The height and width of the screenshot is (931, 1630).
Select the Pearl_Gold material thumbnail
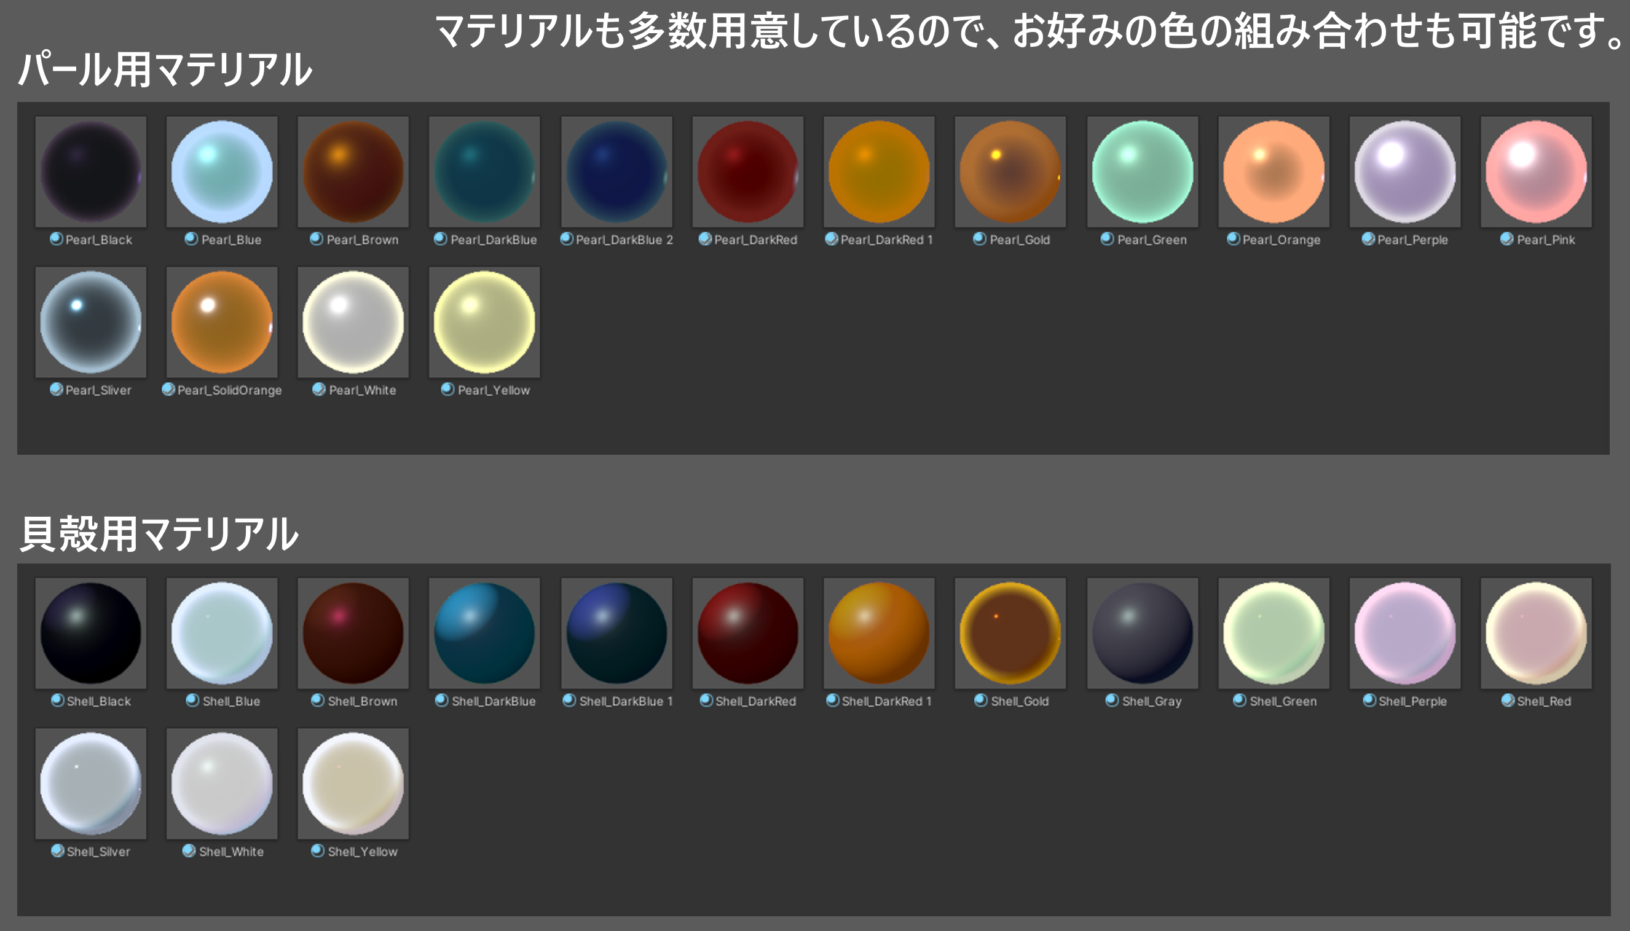point(1010,171)
